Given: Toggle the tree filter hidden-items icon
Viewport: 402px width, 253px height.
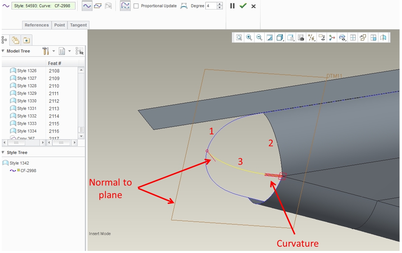Looking at the screenshot, I should [x=80, y=51].
